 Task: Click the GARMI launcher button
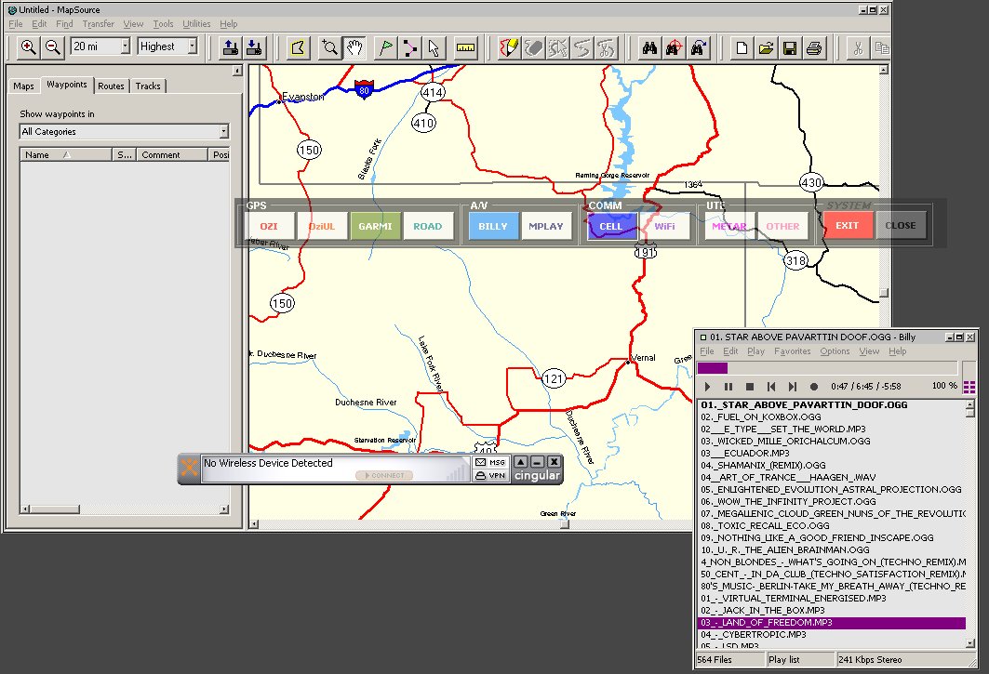(375, 226)
